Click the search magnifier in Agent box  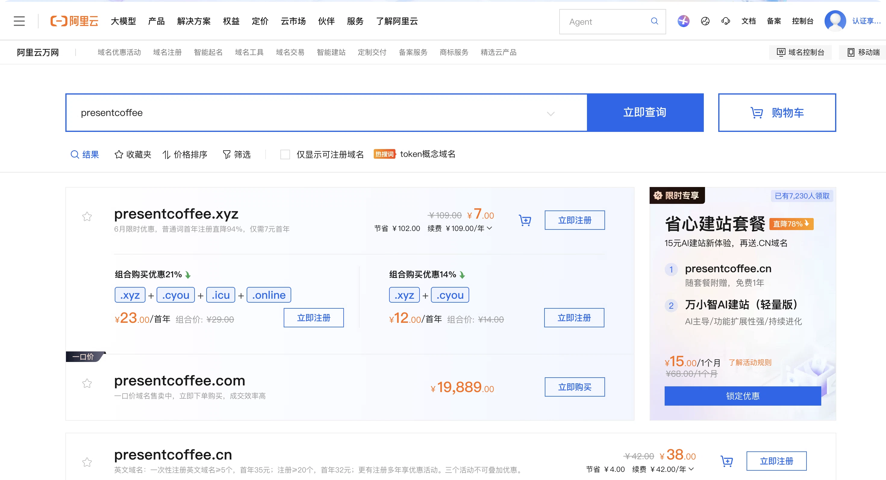[x=654, y=21]
